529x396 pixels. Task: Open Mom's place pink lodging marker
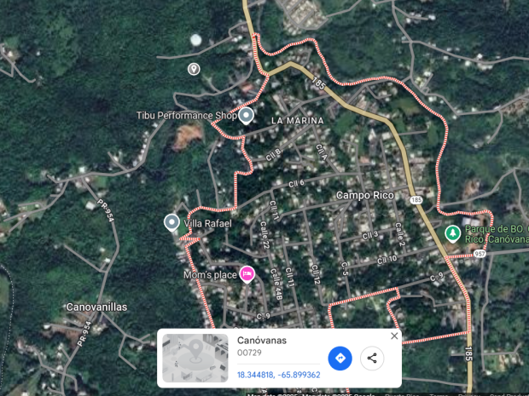point(247,274)
